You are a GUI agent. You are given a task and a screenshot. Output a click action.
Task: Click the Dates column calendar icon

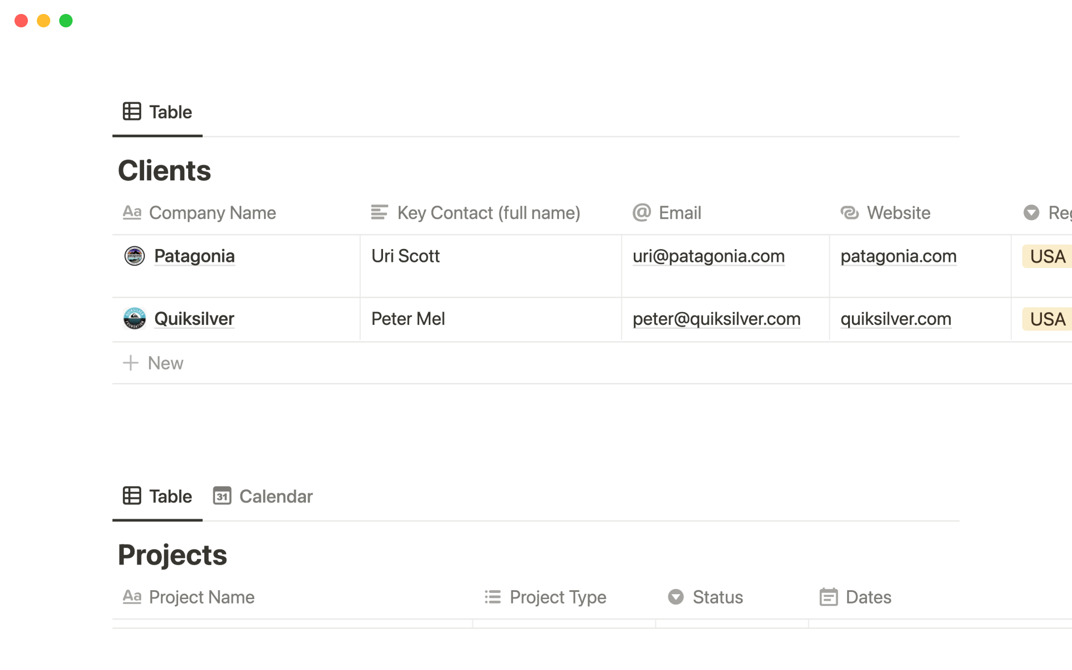pos(828,597)
